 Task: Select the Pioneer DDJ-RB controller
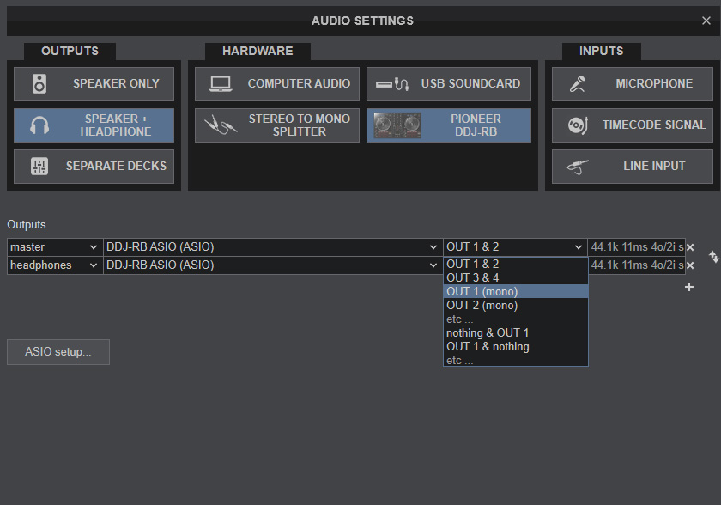point(448,125)
